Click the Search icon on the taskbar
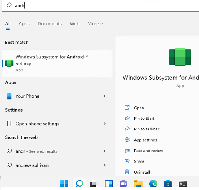This screenshot has width=199, height=190. tap(79, 183)
